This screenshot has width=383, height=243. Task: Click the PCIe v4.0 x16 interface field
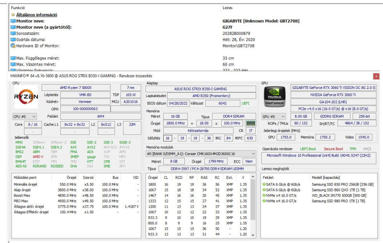(x=333, y=109)
